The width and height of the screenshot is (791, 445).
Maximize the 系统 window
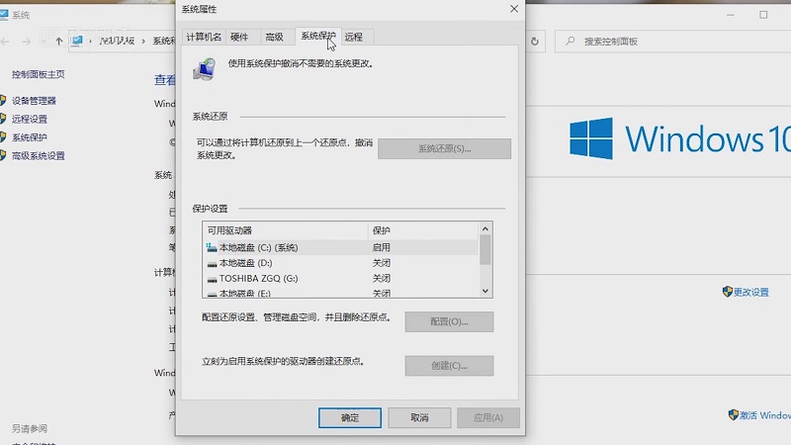763,15
